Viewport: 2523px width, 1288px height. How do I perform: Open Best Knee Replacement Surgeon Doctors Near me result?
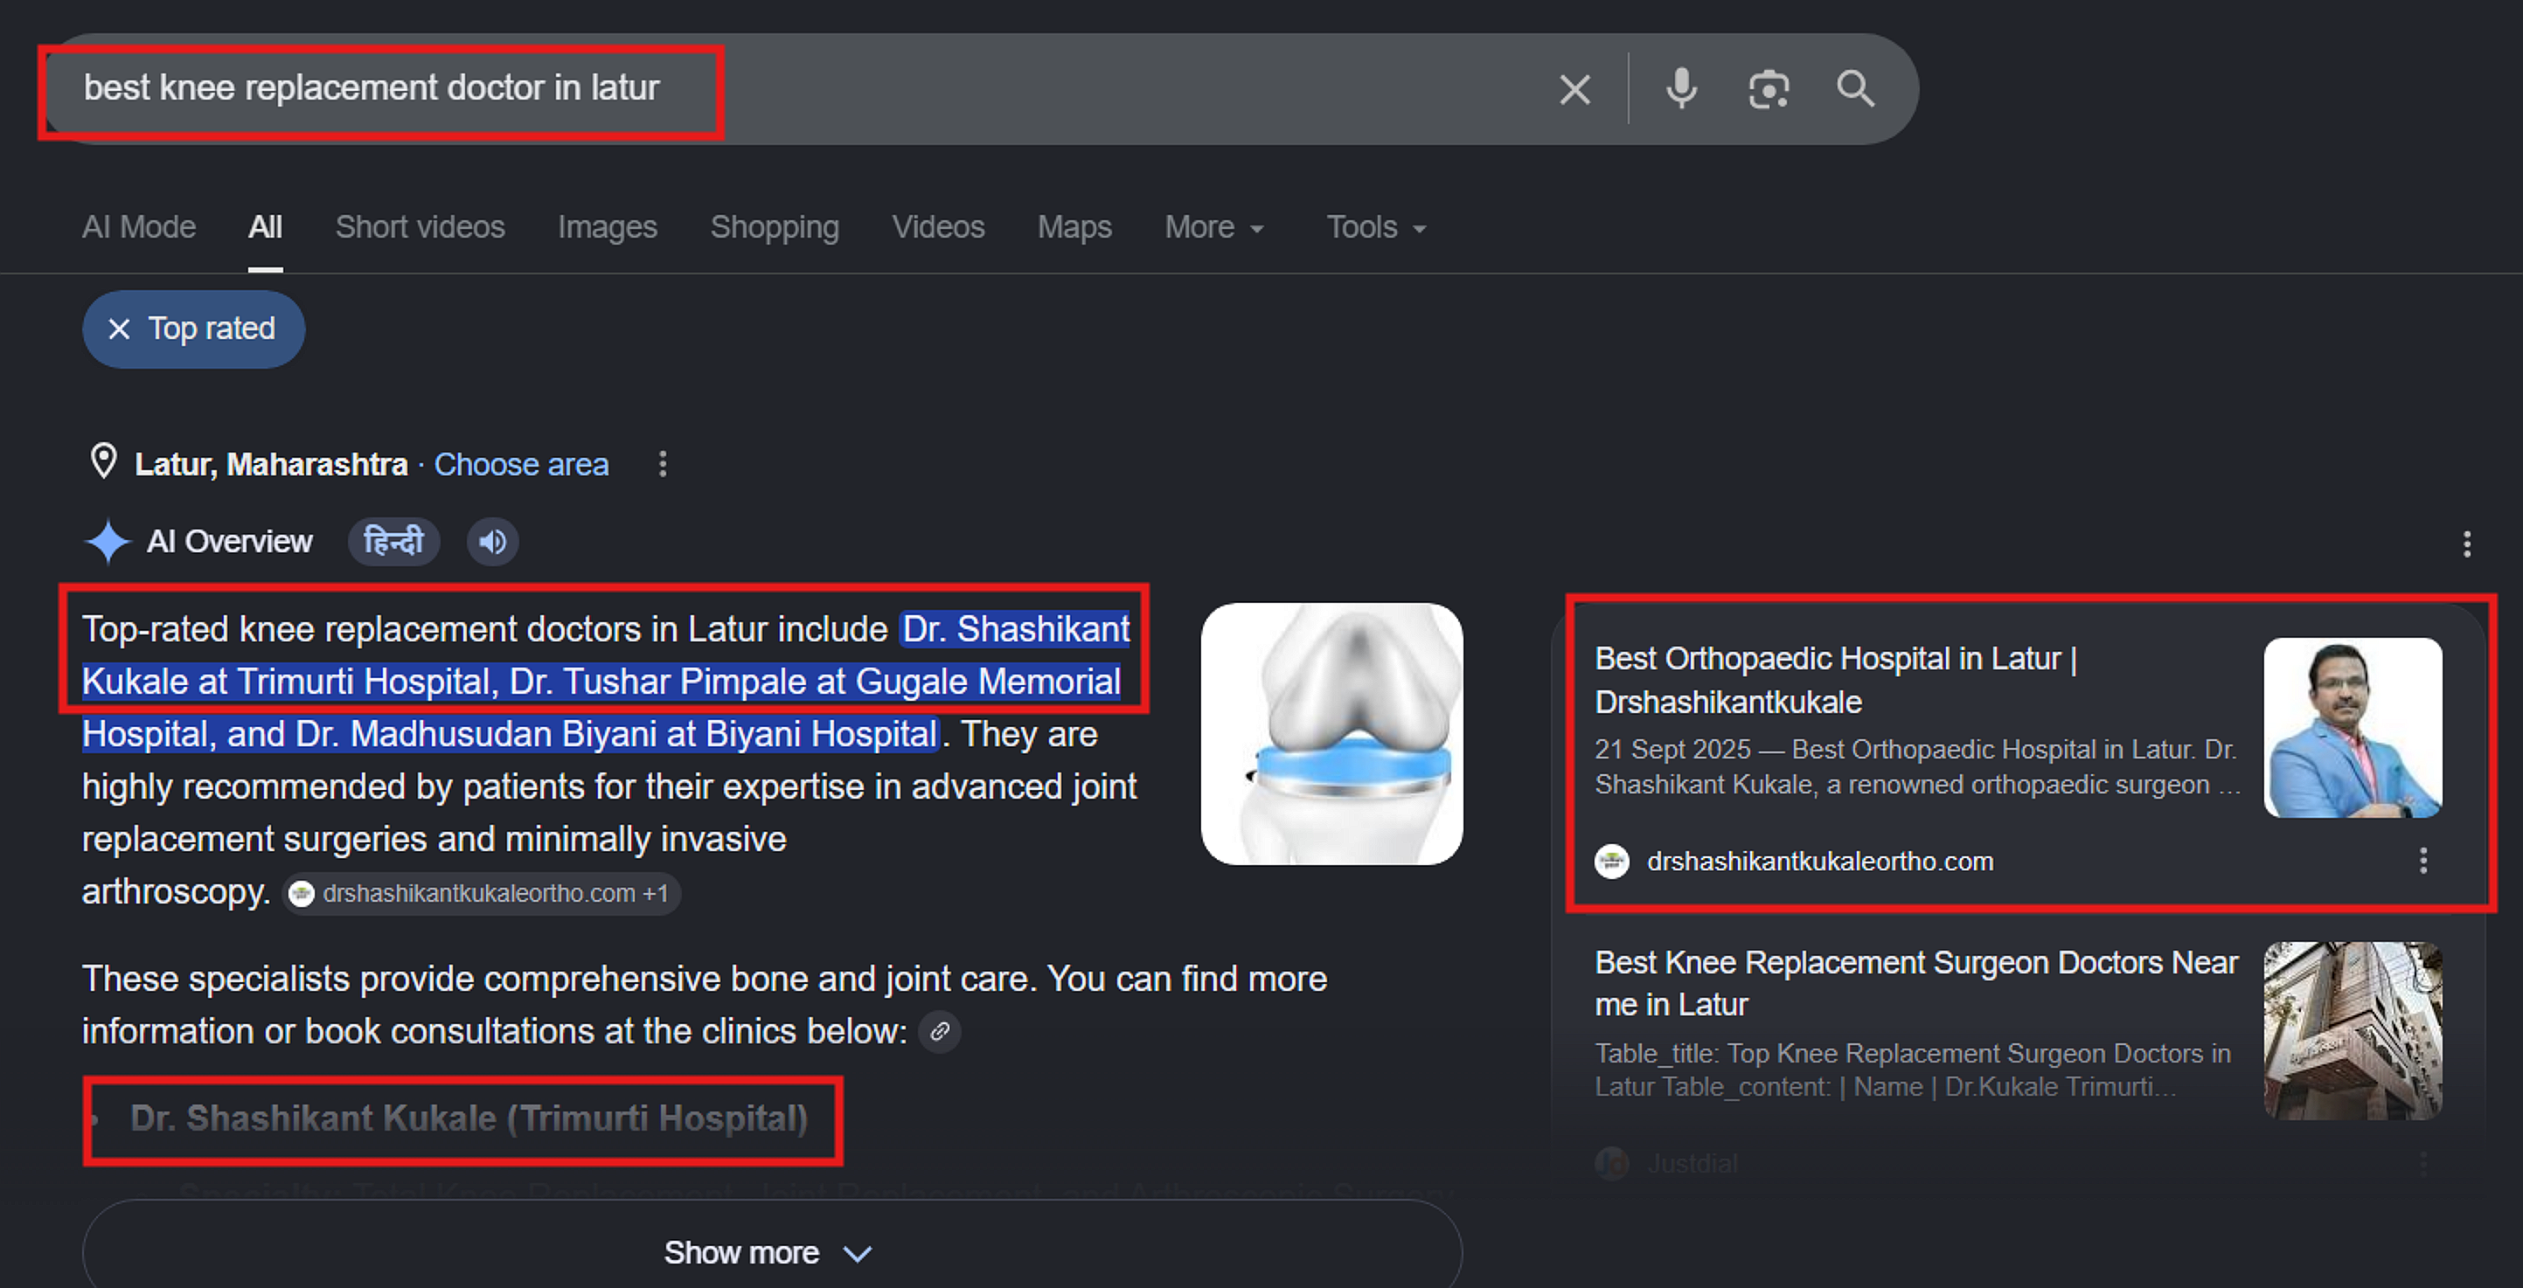coord(1915,984)
